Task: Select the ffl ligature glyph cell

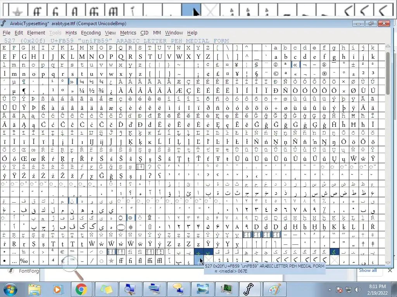Action: click(159, 261)
